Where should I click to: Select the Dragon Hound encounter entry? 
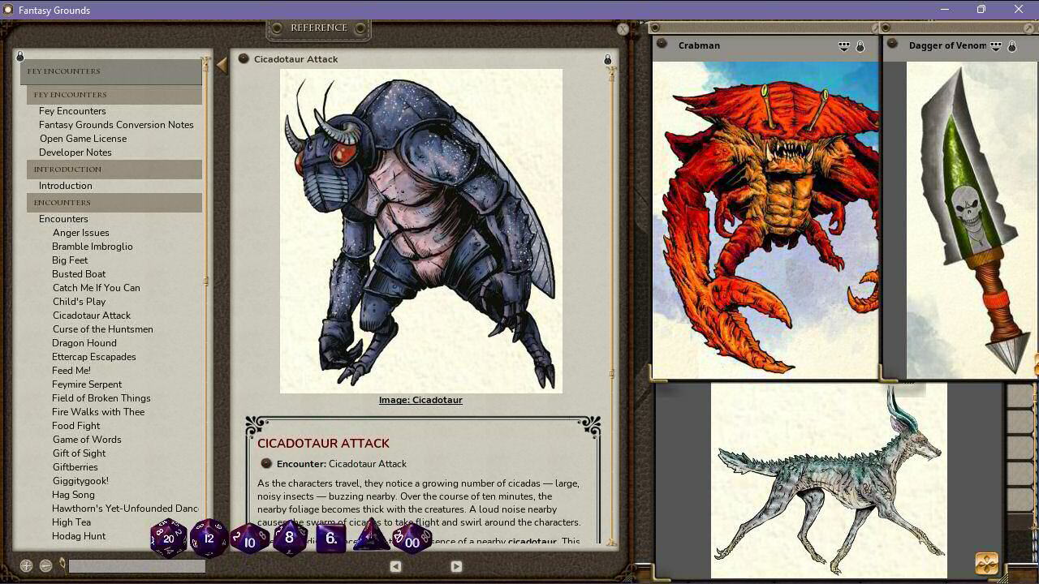coord(84,342)
